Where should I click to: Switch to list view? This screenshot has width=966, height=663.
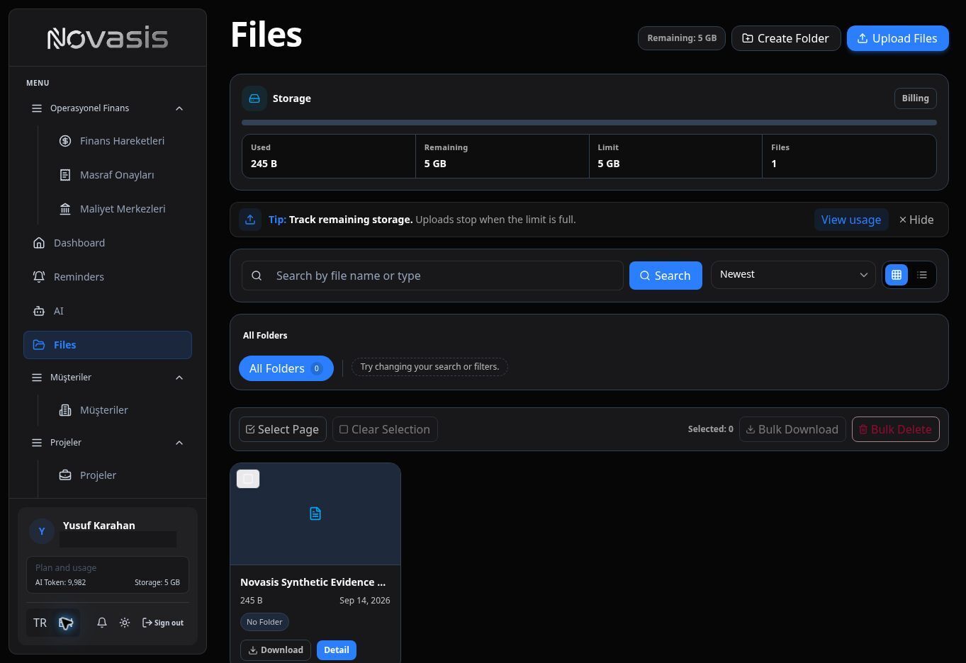pos(922,275)
